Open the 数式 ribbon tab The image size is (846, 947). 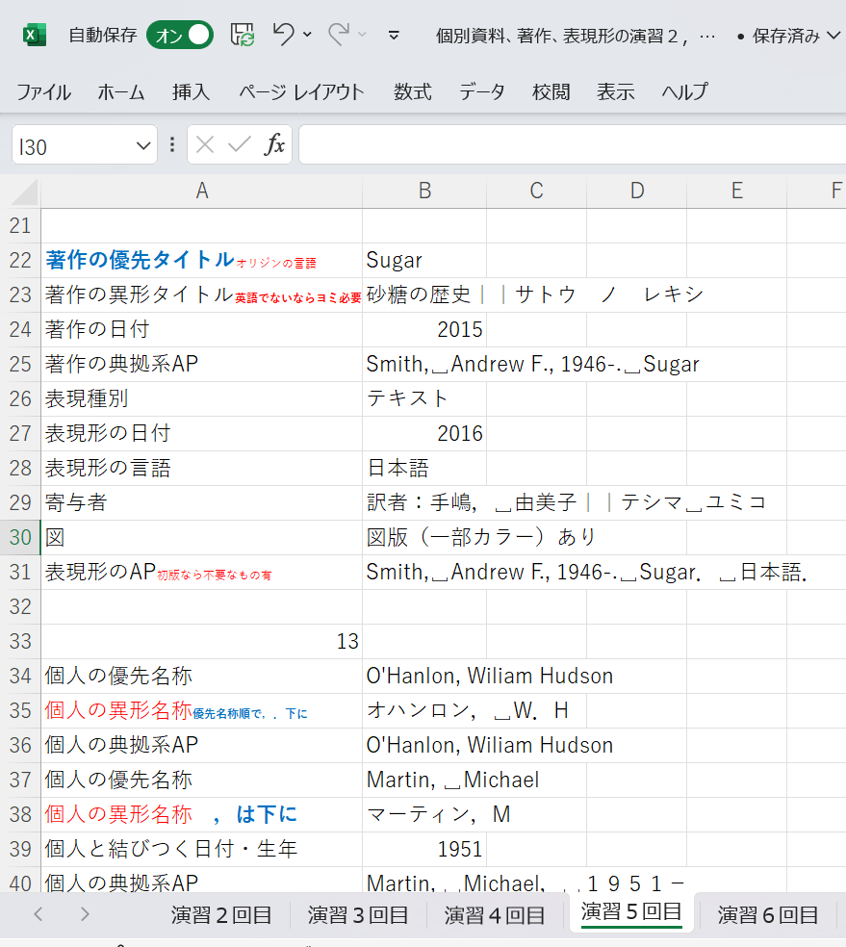[x=413, y=91]
